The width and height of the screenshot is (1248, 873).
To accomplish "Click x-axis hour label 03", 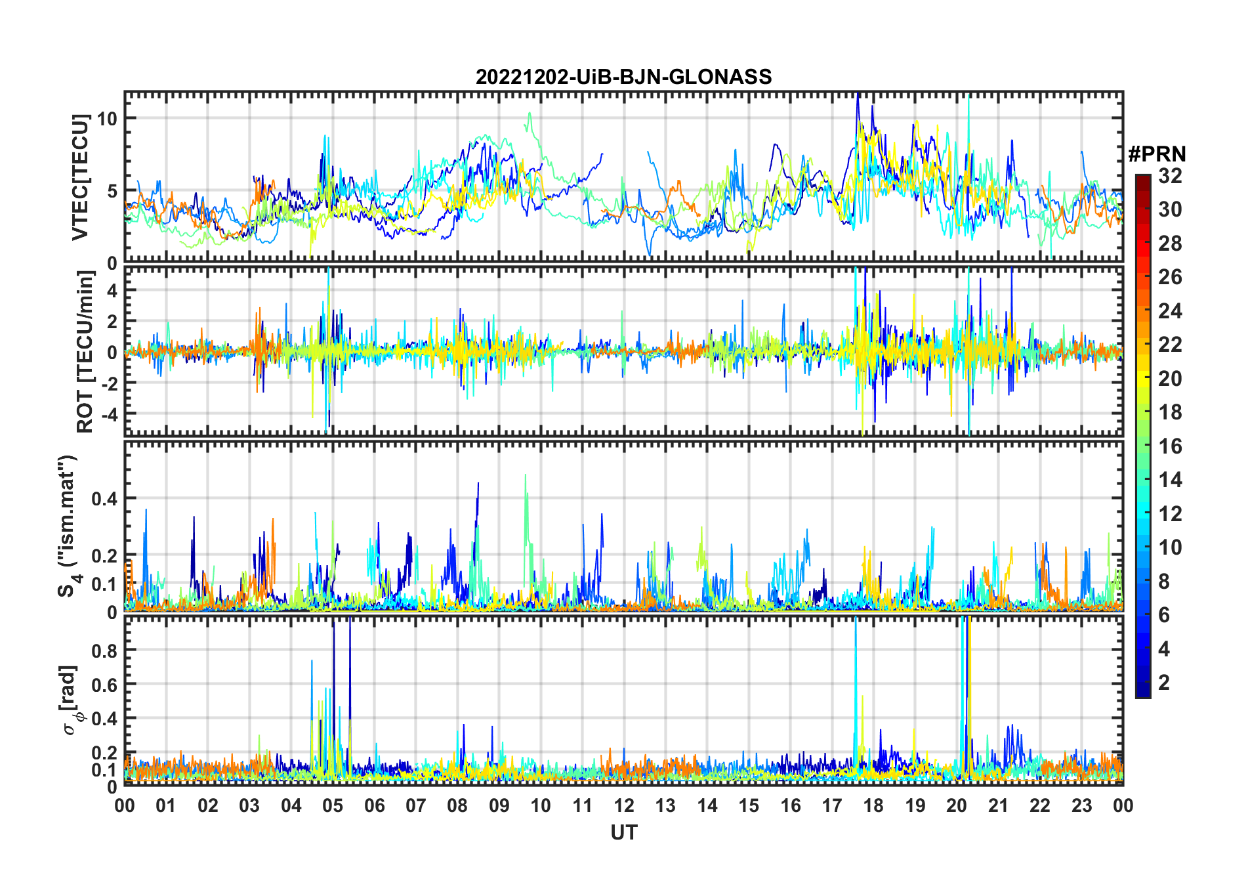I will [x=249, y=805].
